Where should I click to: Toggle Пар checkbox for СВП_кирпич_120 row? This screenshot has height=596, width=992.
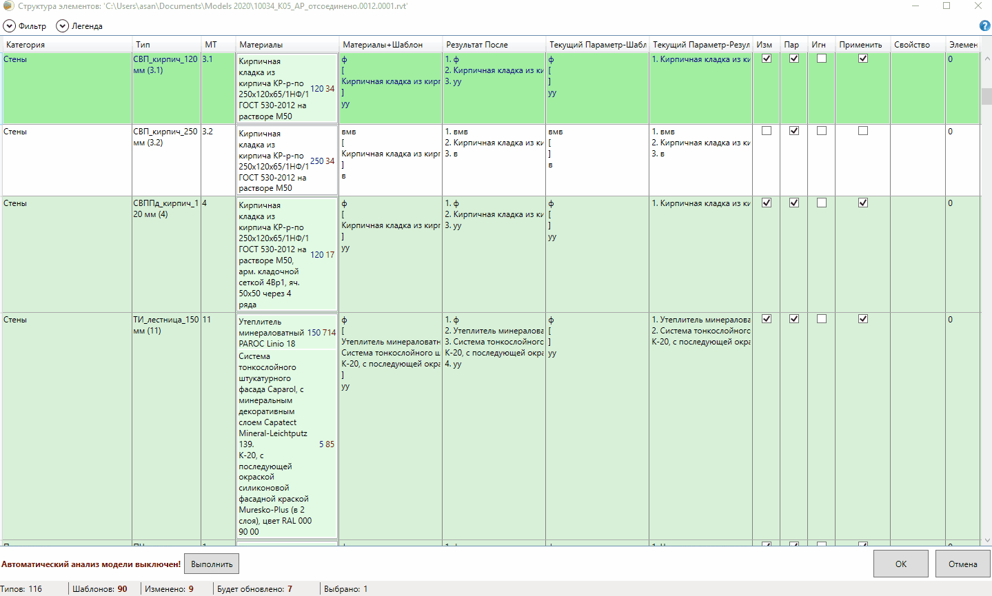coord(794,59)
